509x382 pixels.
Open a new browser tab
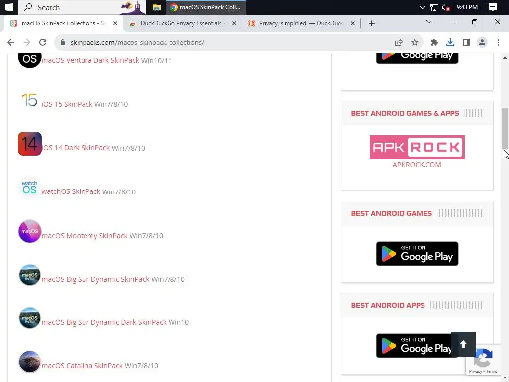[372, 23]
